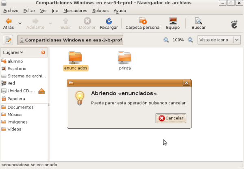Image resolution: width=244 pixels, height=169 pixels.
Task: Click the eject icon beside Unidad CD
Action: [x=41, y=91]
